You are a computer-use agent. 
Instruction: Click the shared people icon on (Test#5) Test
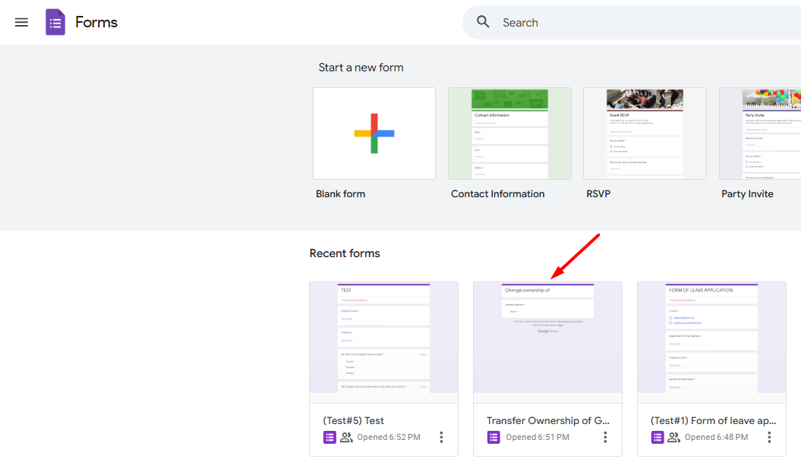tap(346, 437)
